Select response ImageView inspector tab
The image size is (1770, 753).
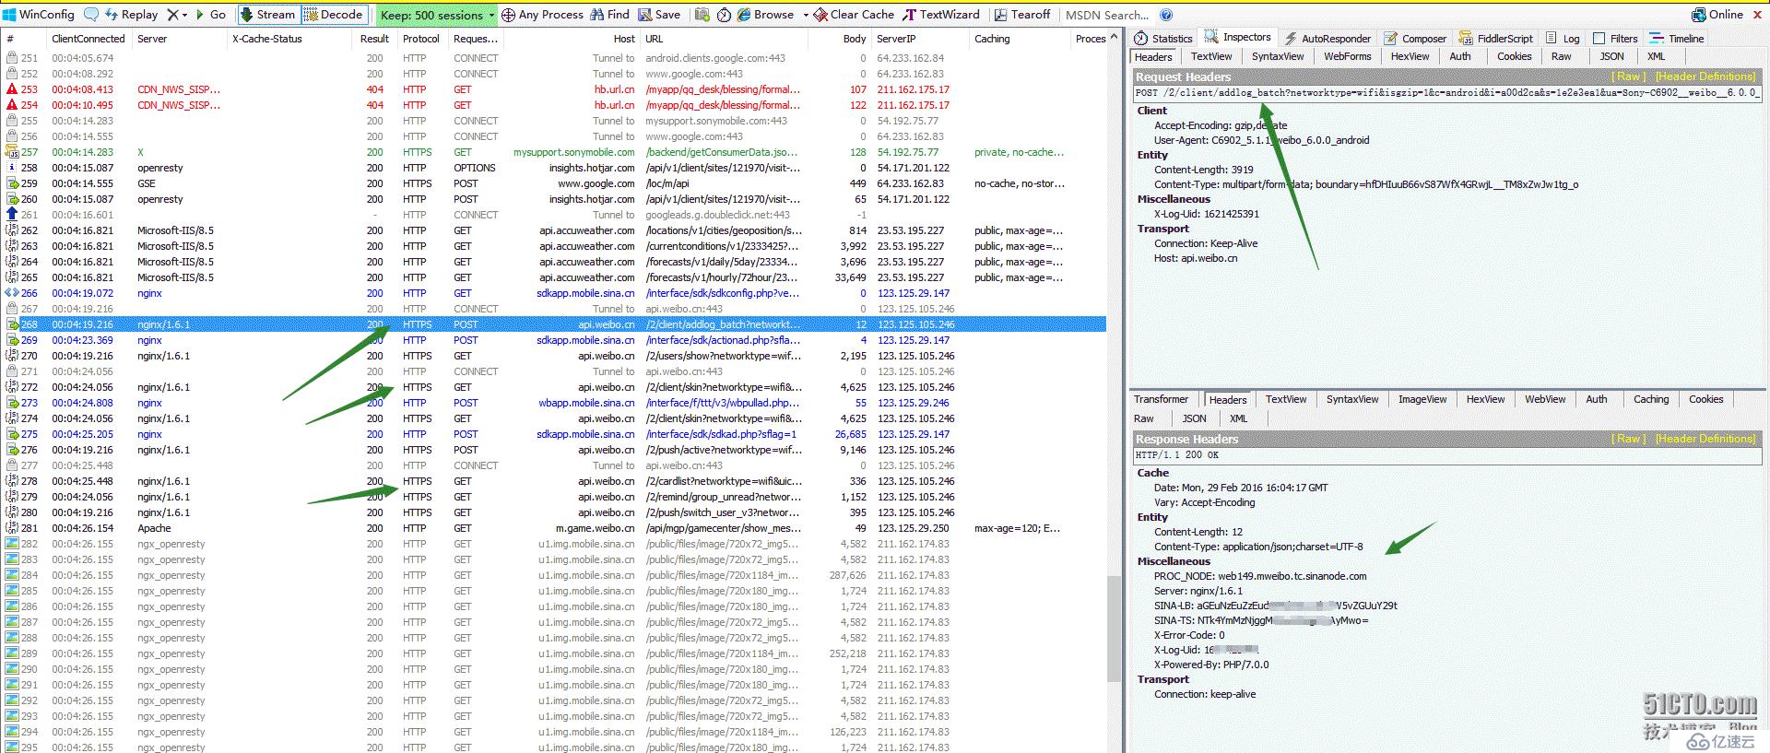(1422, 399)
